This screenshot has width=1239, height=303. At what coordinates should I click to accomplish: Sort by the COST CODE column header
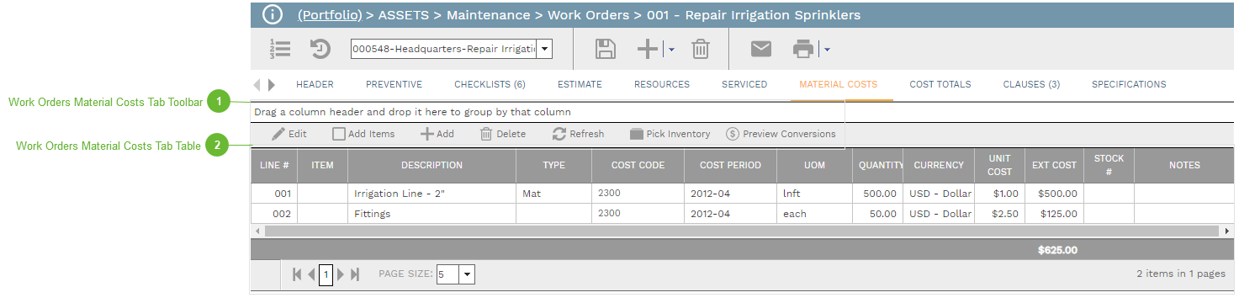pyautogui.click(x=638, y=165)
